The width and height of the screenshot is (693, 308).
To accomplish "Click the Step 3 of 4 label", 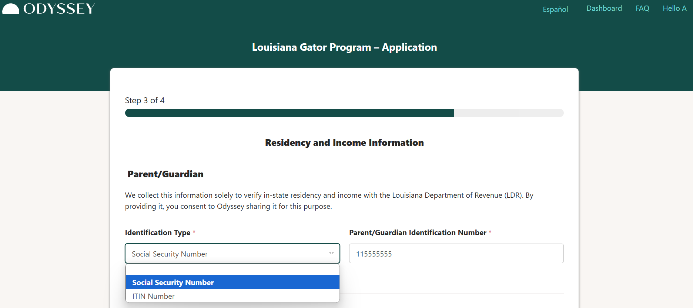I will [145, 101].
